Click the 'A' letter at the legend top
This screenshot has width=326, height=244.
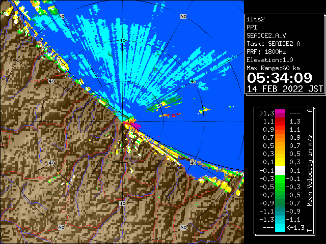[x=310, y=110]
